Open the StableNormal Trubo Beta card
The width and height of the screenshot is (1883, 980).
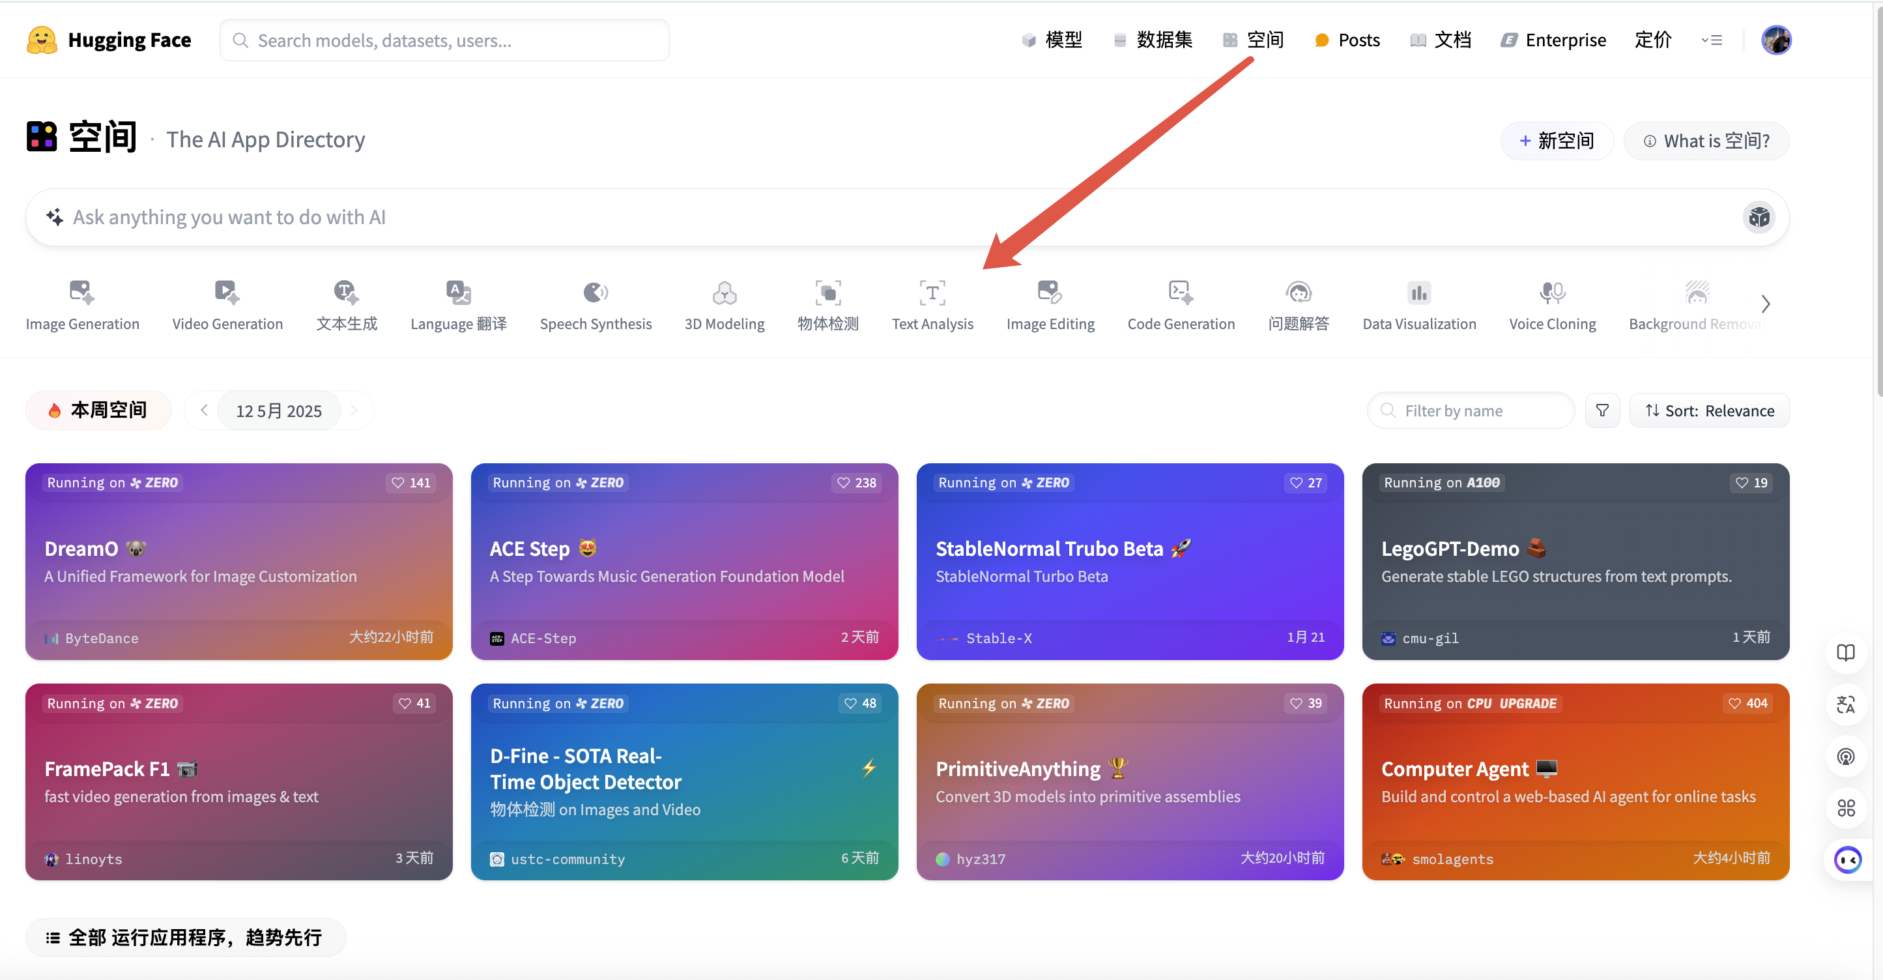[1130, 562]
